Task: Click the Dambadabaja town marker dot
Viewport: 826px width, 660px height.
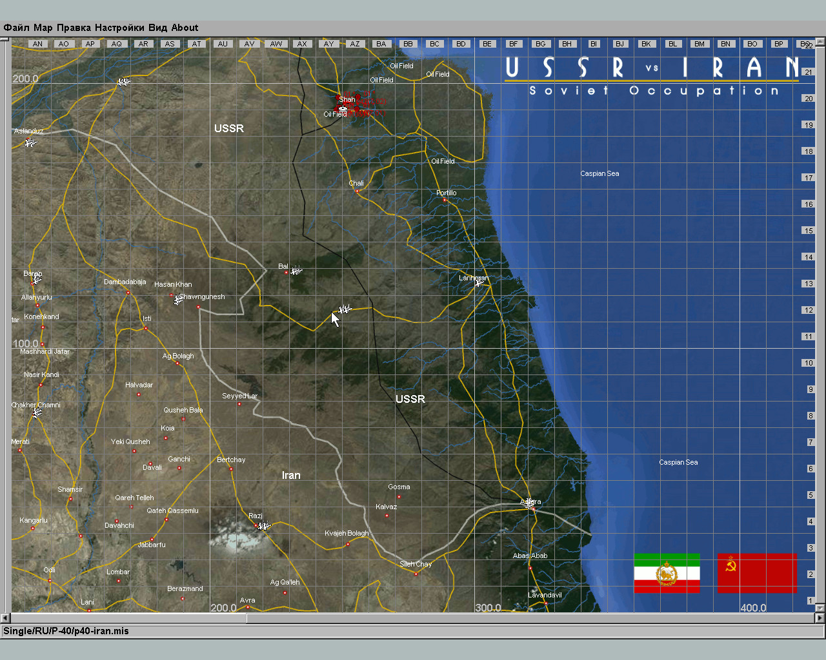Action: 128,293
